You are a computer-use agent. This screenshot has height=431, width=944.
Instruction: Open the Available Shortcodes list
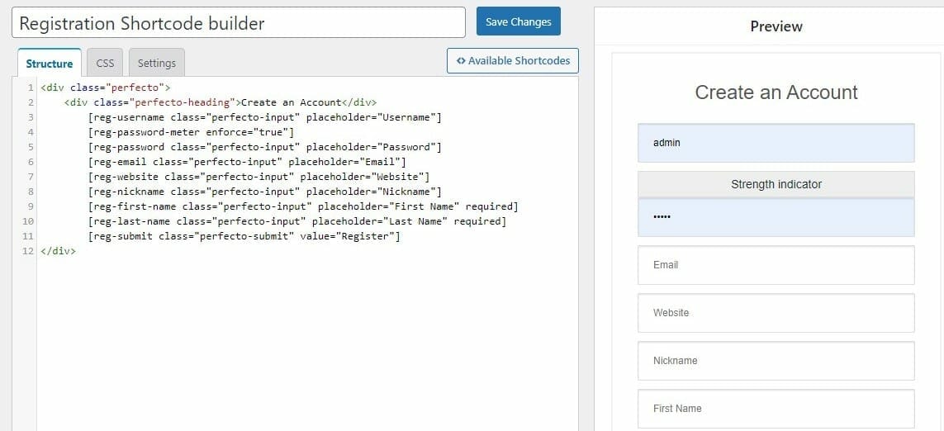pos(512,61)
